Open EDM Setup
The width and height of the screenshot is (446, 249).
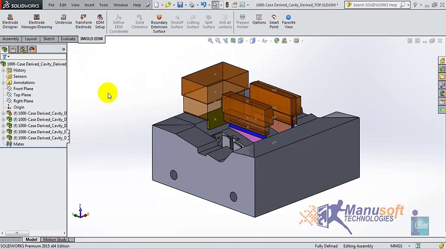point(100,22)
